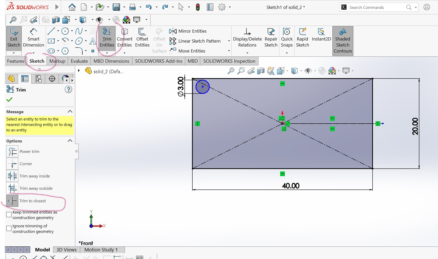This screenshot has width=438, height=259.
Task: Switch to MBD Dimensions tab
Action: pyautogui.click(x=111, y=61)
